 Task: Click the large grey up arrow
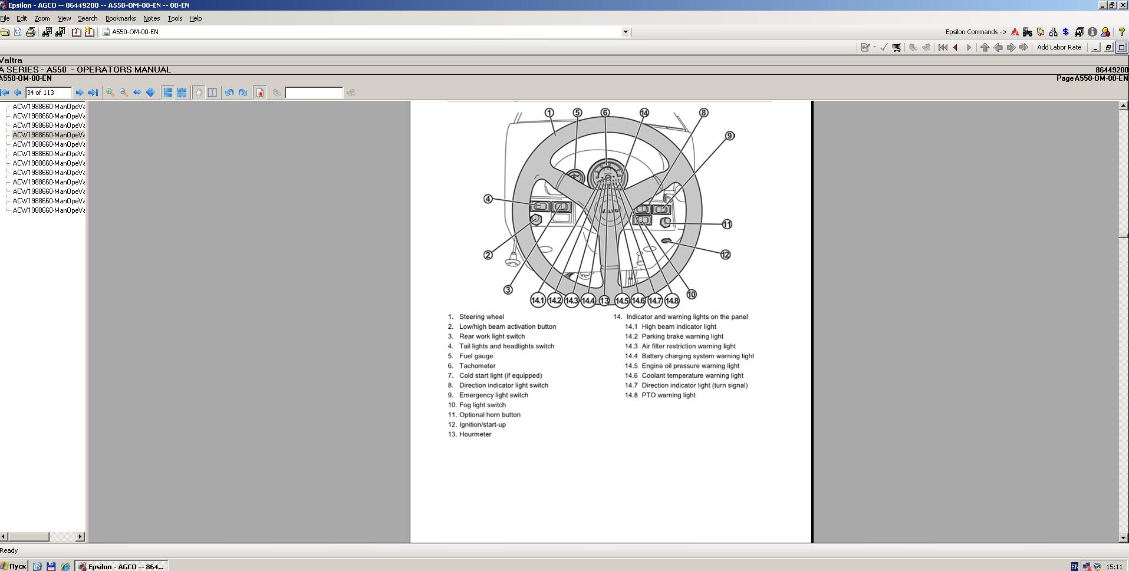point(985,48)
